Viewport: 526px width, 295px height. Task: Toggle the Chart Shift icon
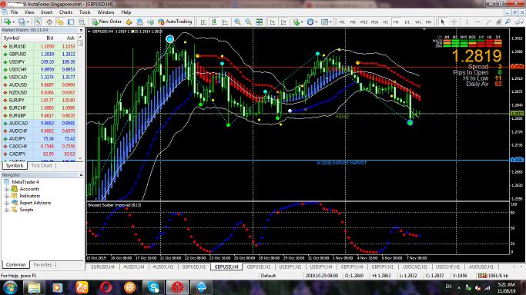283,22
